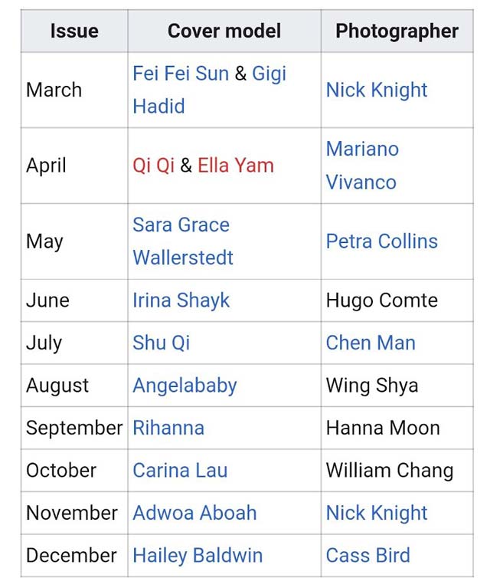Open the Adwoa Aboah link
490x578 pixels.
[x=194, y=513]
